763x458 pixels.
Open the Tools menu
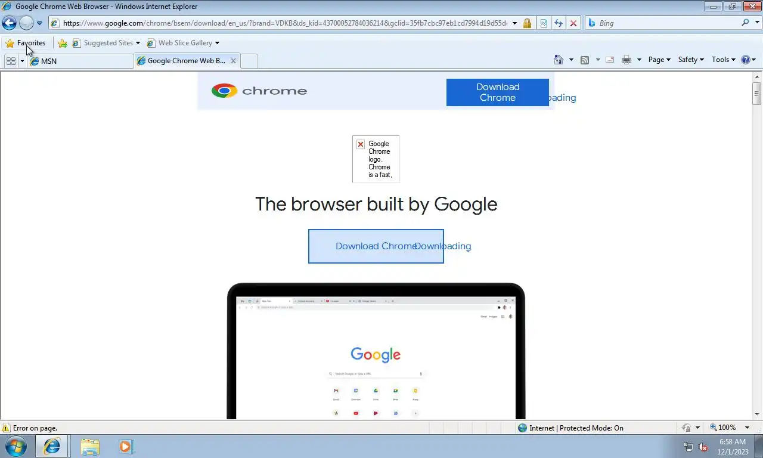click(x=724, y=60)
